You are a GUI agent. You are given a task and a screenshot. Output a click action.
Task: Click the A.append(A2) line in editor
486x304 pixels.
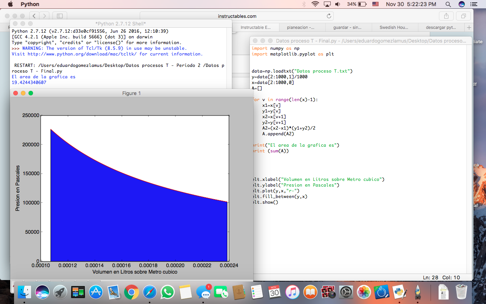pos(278,134)
